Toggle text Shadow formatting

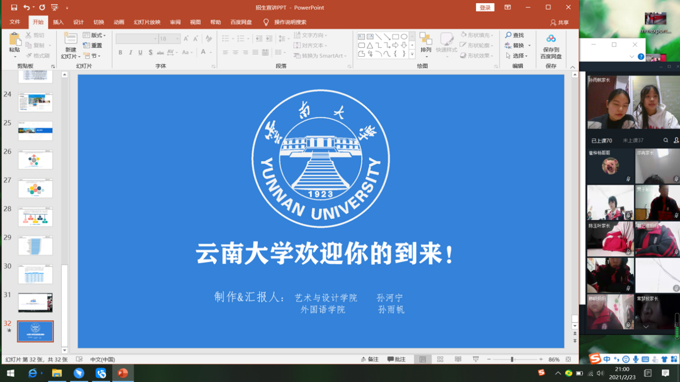point(150,53)
